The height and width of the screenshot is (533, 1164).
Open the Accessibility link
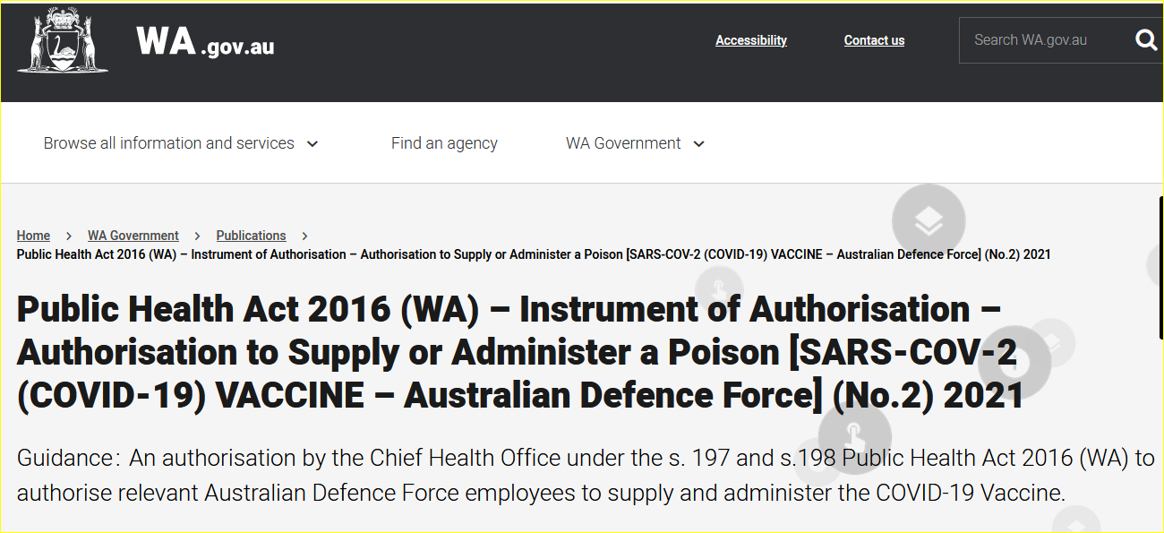click(x=751, y=40)
